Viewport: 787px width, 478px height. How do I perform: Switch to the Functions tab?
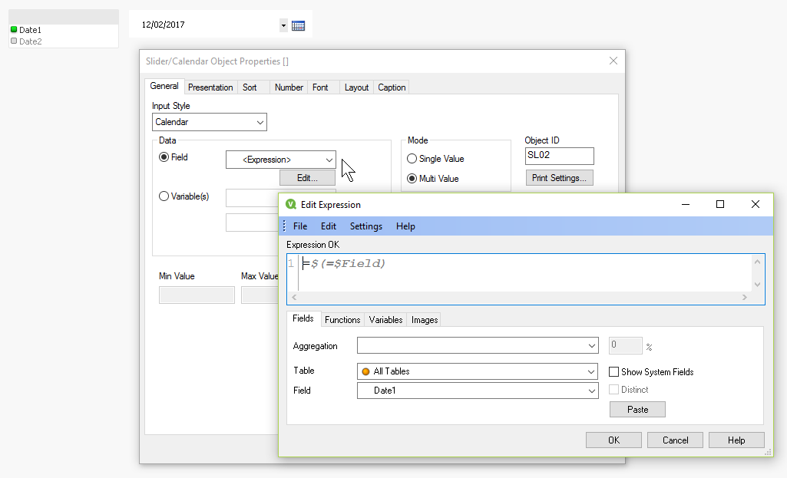coord(342,320)
